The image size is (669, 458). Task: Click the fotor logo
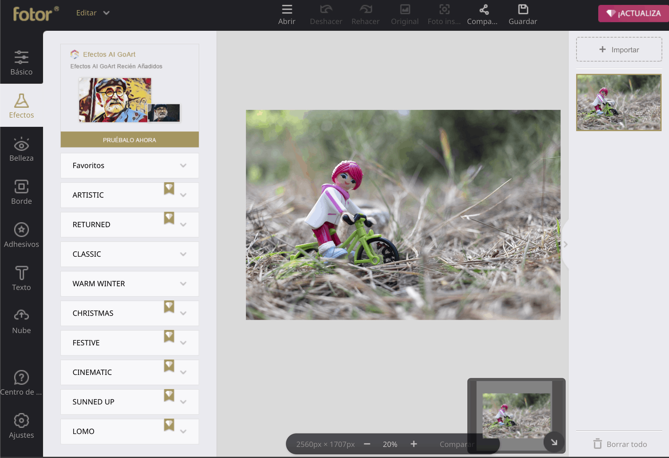[36, 14]
